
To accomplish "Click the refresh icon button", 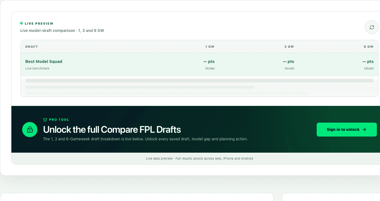I will (x=372, y=27).
